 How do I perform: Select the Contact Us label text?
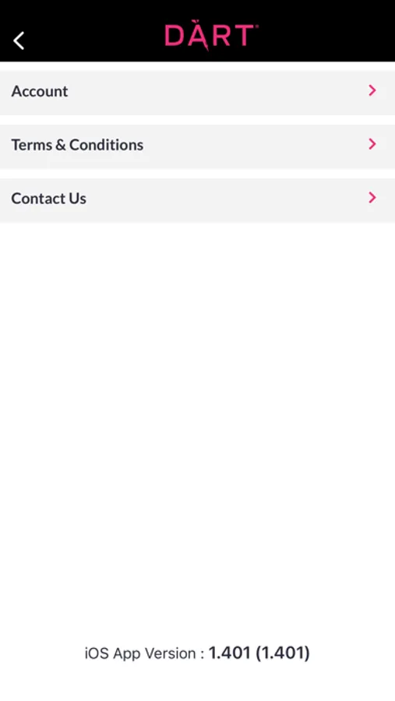(x=49, y=199)
